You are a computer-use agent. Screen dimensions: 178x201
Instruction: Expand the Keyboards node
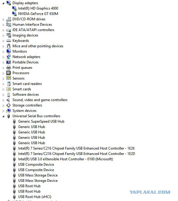coord(4,41)
